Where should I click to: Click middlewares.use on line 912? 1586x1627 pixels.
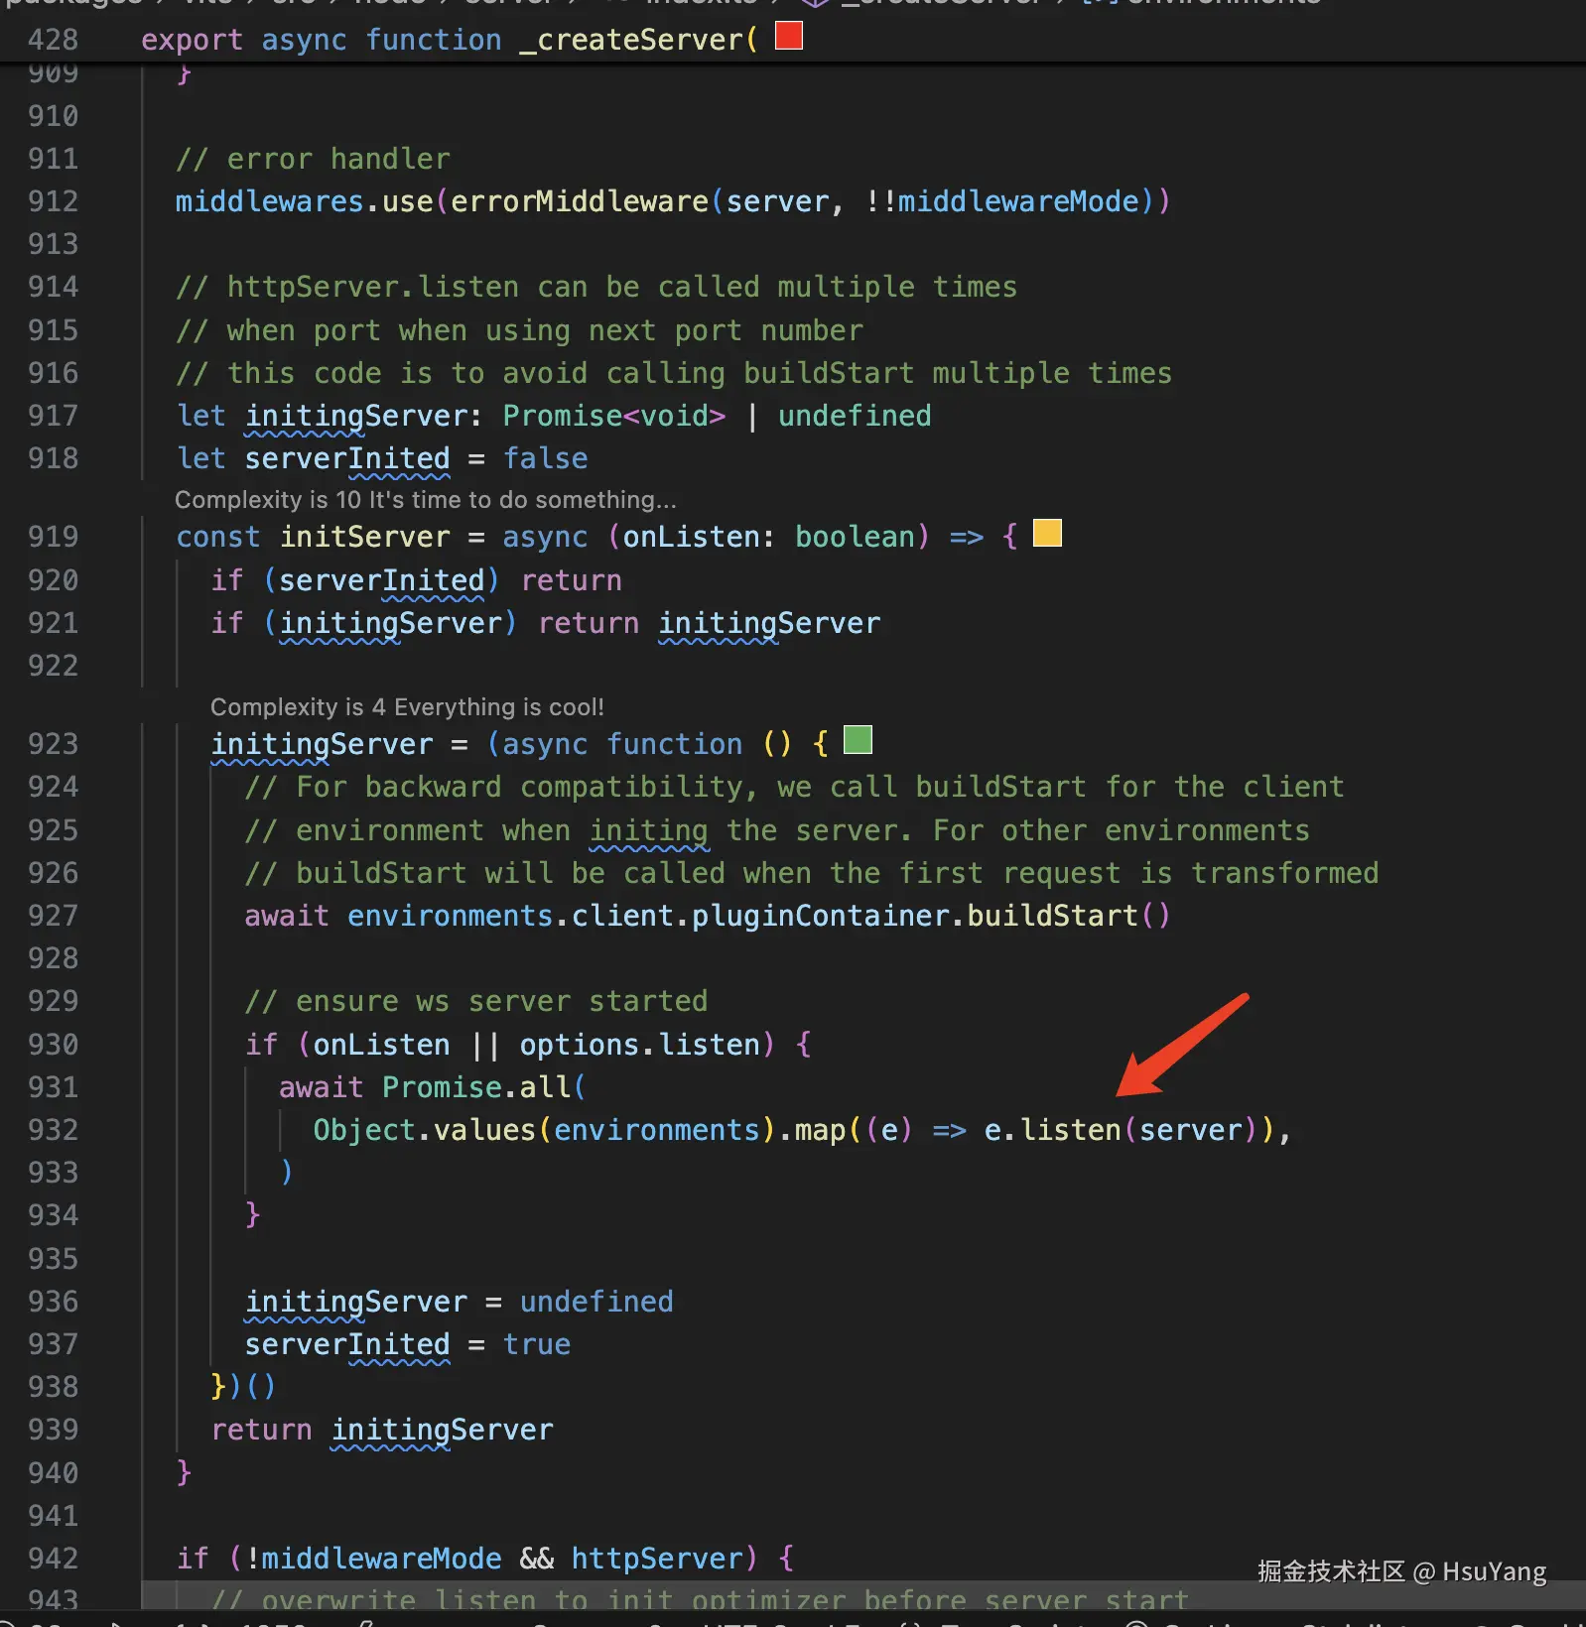point(304,201)
